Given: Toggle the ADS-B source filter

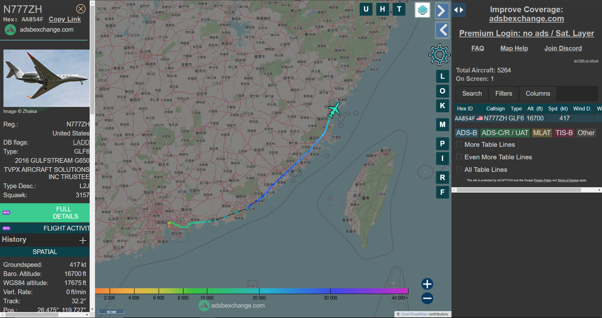Looking at the screenshot, I should [x=467, y=133].
